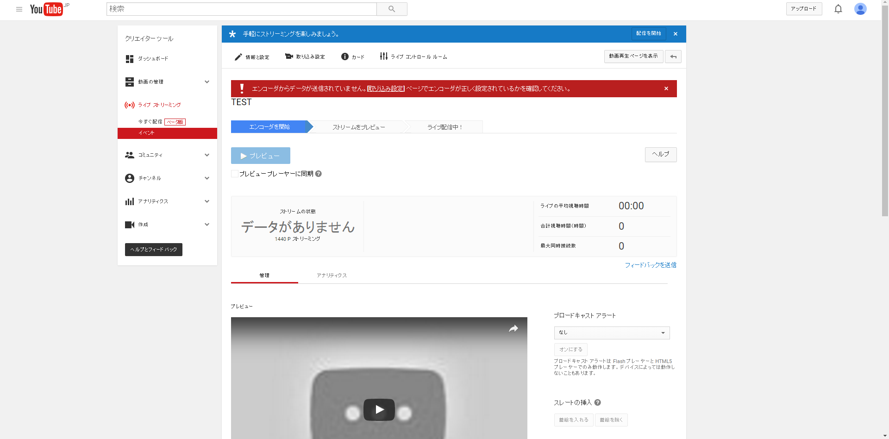Switch to the アナリティクス tab below stats
This screenshot has width=889, height=439.
332,276
